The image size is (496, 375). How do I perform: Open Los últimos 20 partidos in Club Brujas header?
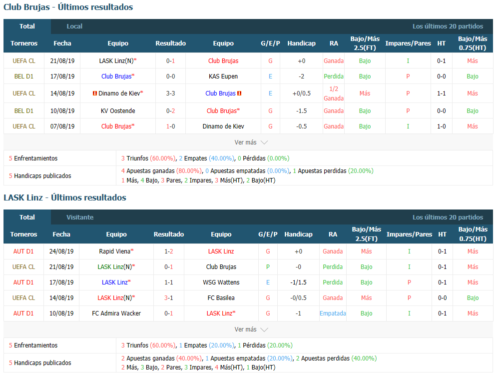coord(448,26)
